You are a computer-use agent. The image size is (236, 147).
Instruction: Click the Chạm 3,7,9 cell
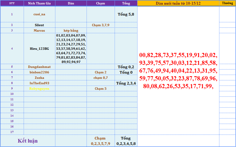(101, 25)
